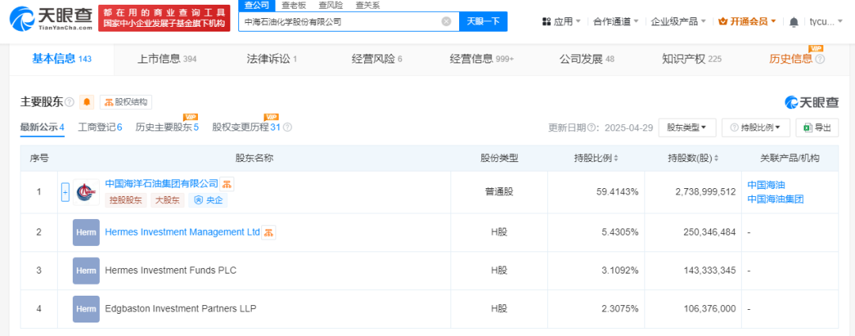The image size is (855, 336).
Task: Click the help icon beside 历史信息 tab
Action: (819, 59)
